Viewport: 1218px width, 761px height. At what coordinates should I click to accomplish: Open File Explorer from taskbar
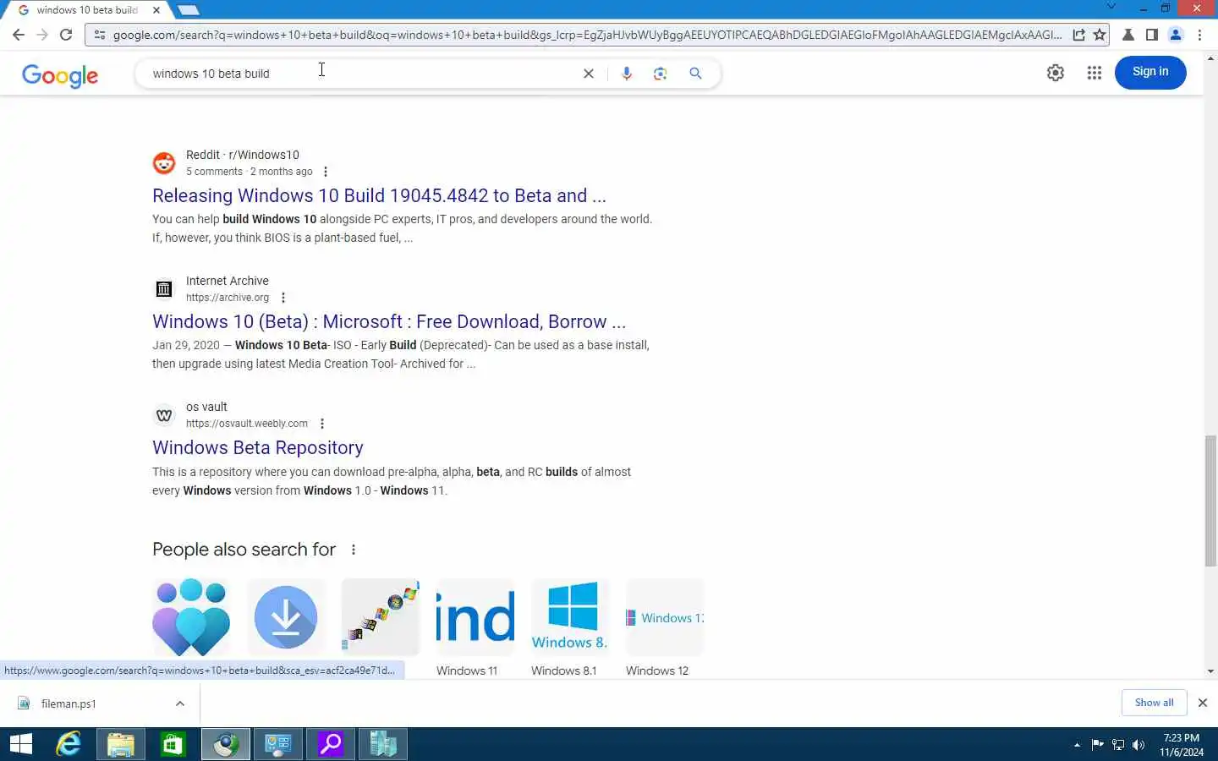[121, 744]
